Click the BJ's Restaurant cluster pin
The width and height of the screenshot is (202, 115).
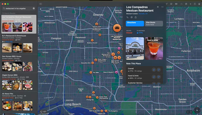pos(113,54)
